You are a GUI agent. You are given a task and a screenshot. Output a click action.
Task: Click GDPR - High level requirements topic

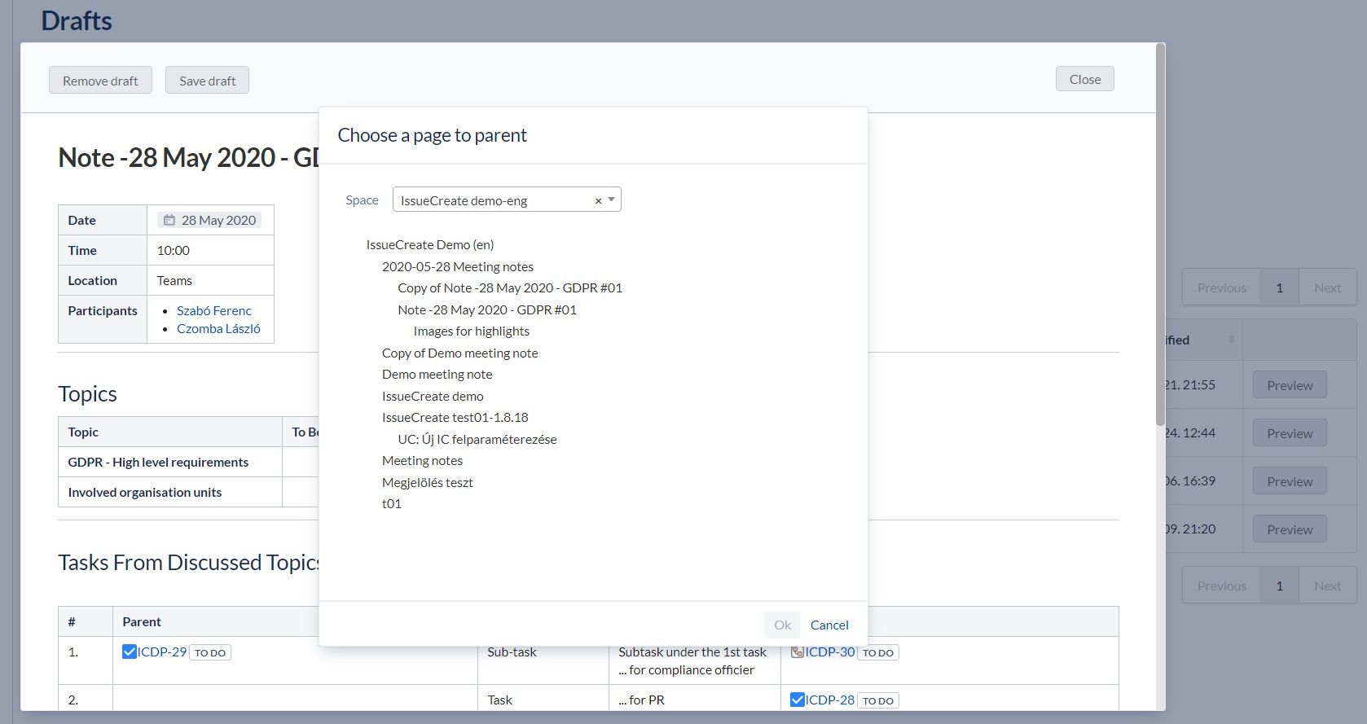[x=158, y=462]
